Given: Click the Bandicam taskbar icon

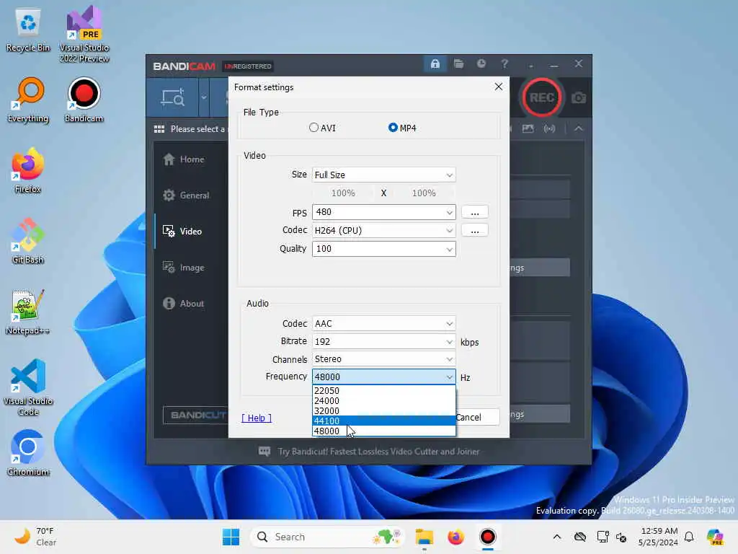Looking at the screenshot, I should tap(488, 537).
